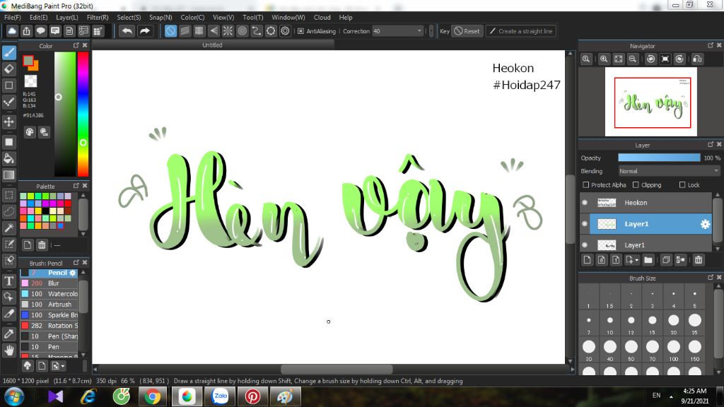Pop out the Color panel
The height and width of the screenshot is (407, 724).
[x=76, y=45]
